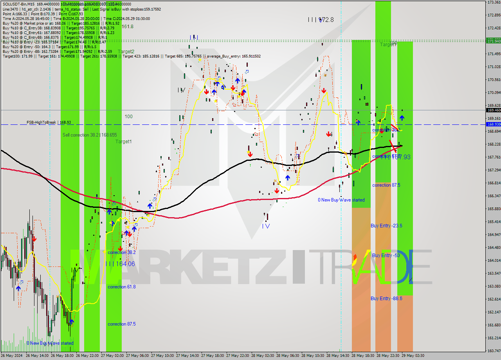Viewport: 501px width, 360px height.
Task: Click the blue 168.930 price tag on axis
Action: click(494, 124)
